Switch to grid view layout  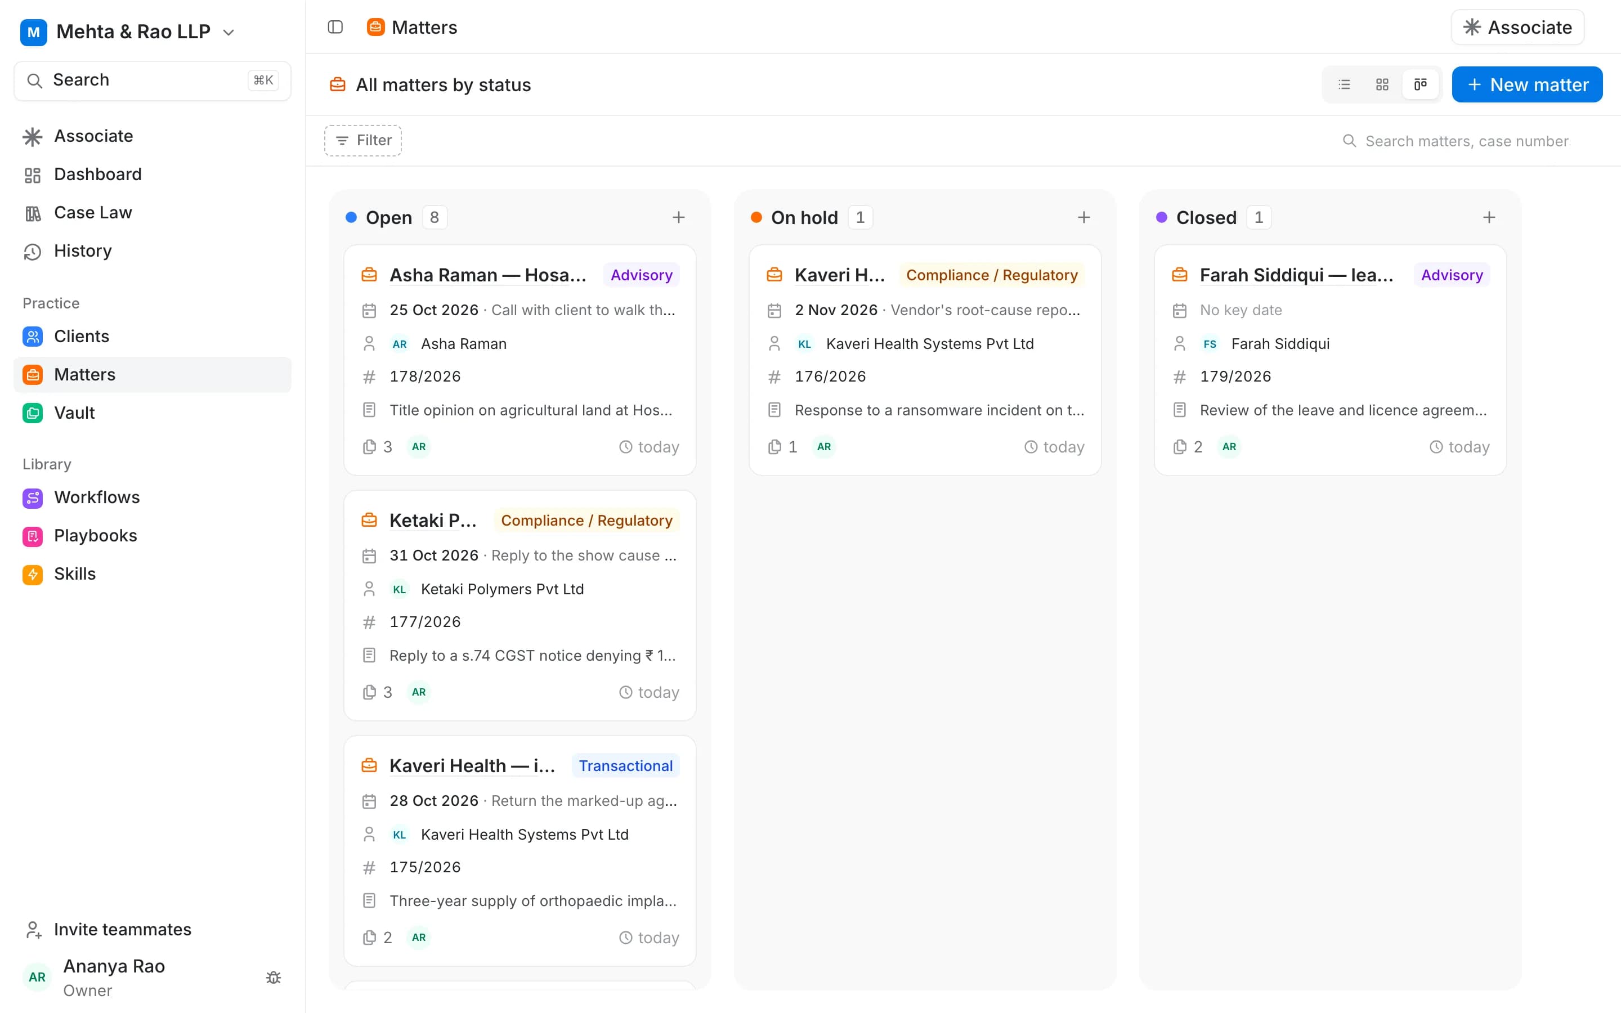tap(1382, 84)
